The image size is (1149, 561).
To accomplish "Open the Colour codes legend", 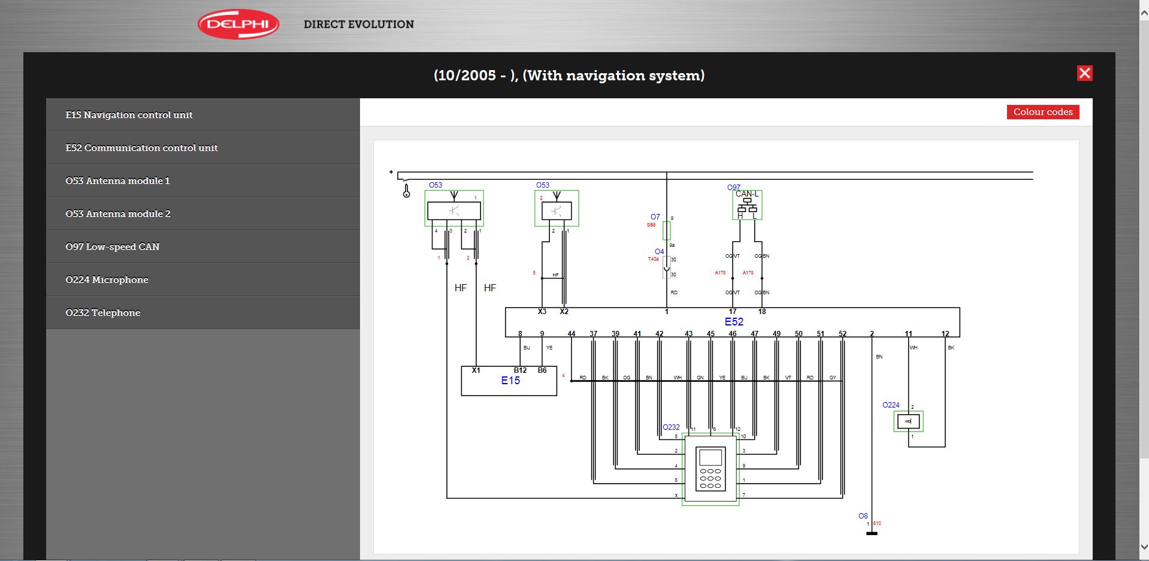I will (1042, 112).
